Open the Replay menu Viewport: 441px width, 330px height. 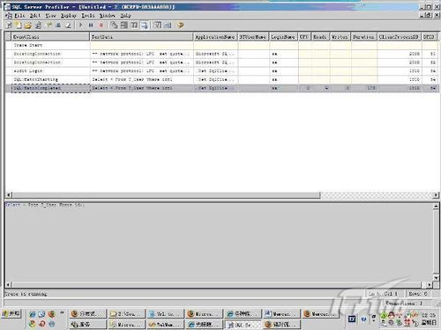69,16
